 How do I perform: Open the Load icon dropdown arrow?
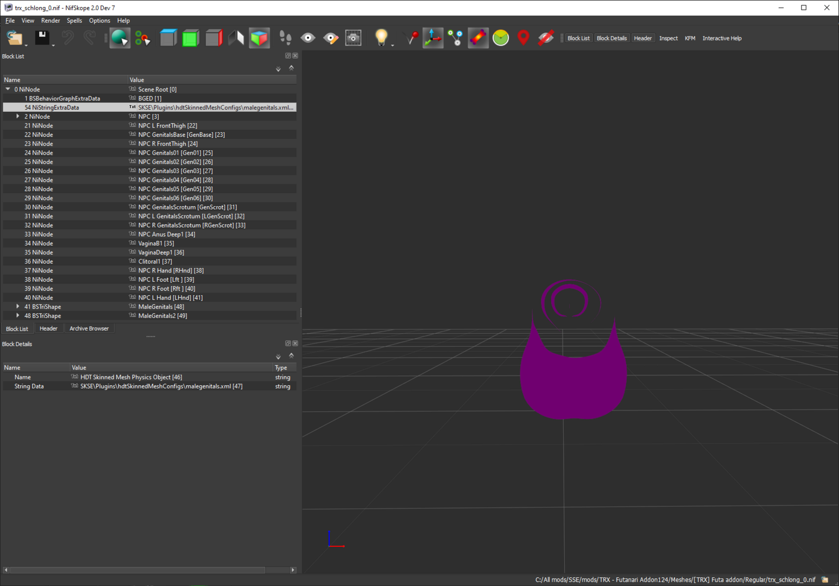(26, 46)
